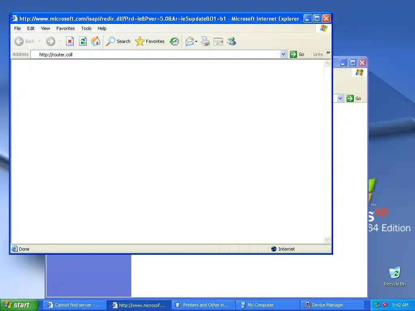This screenshot has width=415, height=311.
Task: Click the Back navigation button
Action: pyautogui.click(x=25, y=41)
